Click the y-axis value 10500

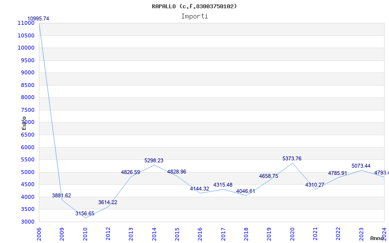(x=26, y=35)
